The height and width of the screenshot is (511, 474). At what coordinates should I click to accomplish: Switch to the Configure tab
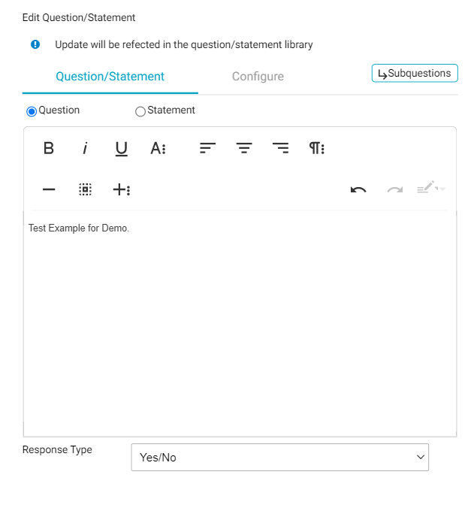tap(258, 77)
